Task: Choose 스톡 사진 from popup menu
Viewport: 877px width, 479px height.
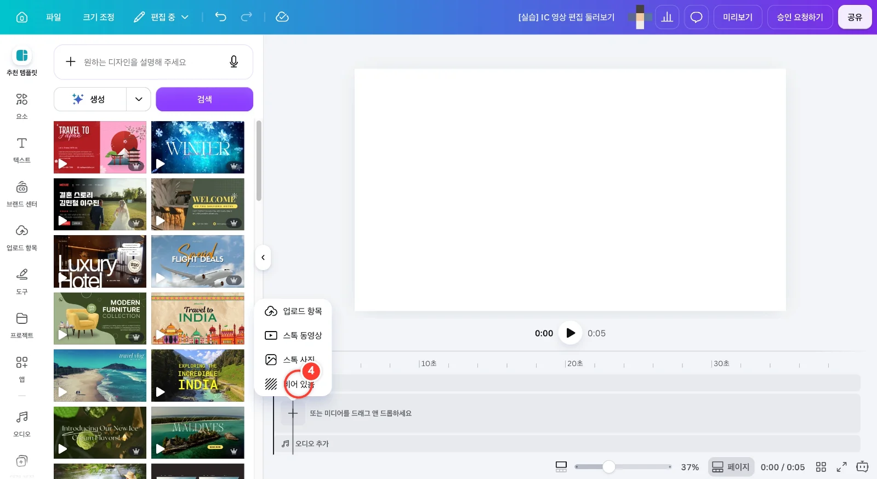Action: [293, 360]
